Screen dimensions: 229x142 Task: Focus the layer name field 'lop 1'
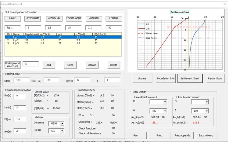(13, 28)
